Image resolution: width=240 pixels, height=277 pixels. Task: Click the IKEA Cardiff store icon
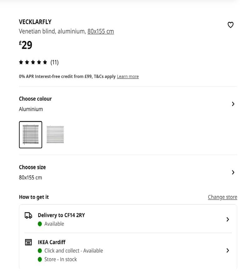tap(28, 242)
